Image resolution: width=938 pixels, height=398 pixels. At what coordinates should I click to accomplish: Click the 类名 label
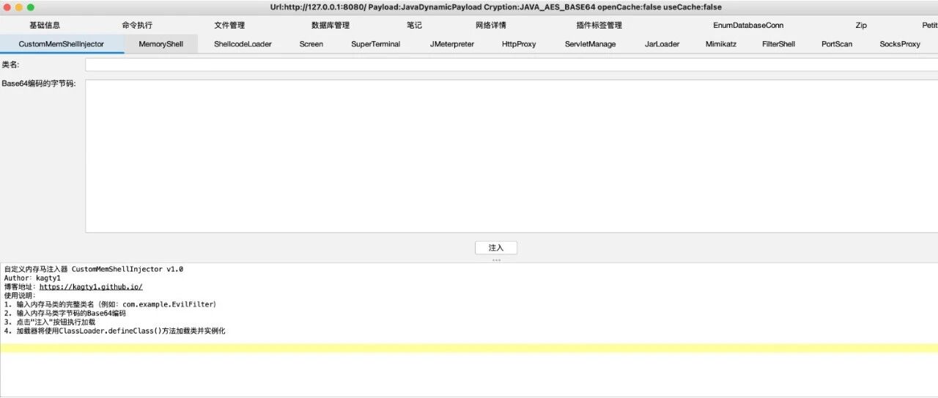click(10, 65)
